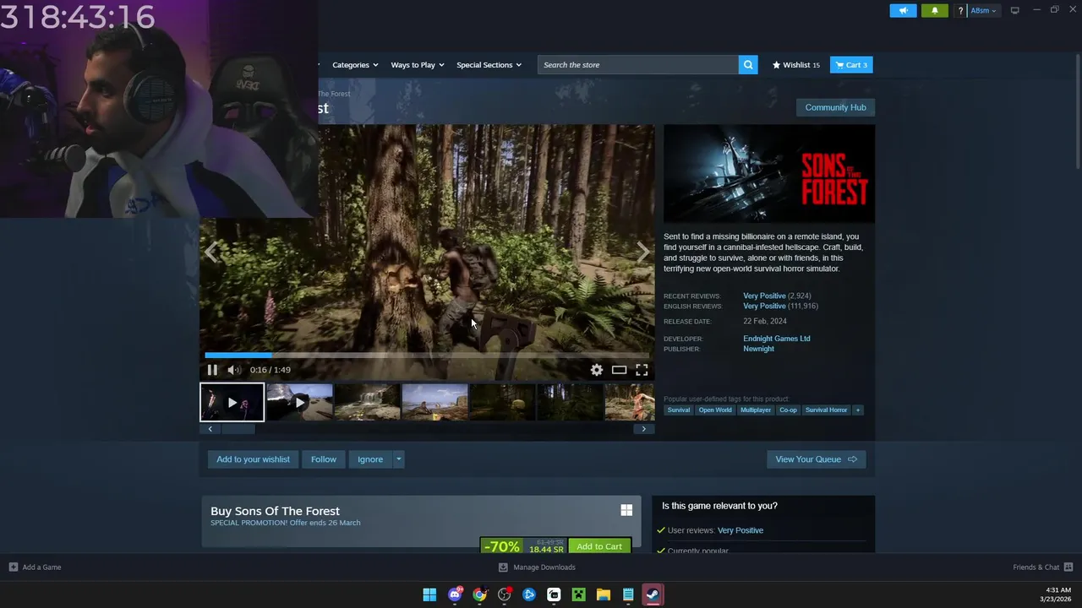Viewport: 1082px width, 608px height.
Task: Ignore this game
Action: tap(370, 459)
